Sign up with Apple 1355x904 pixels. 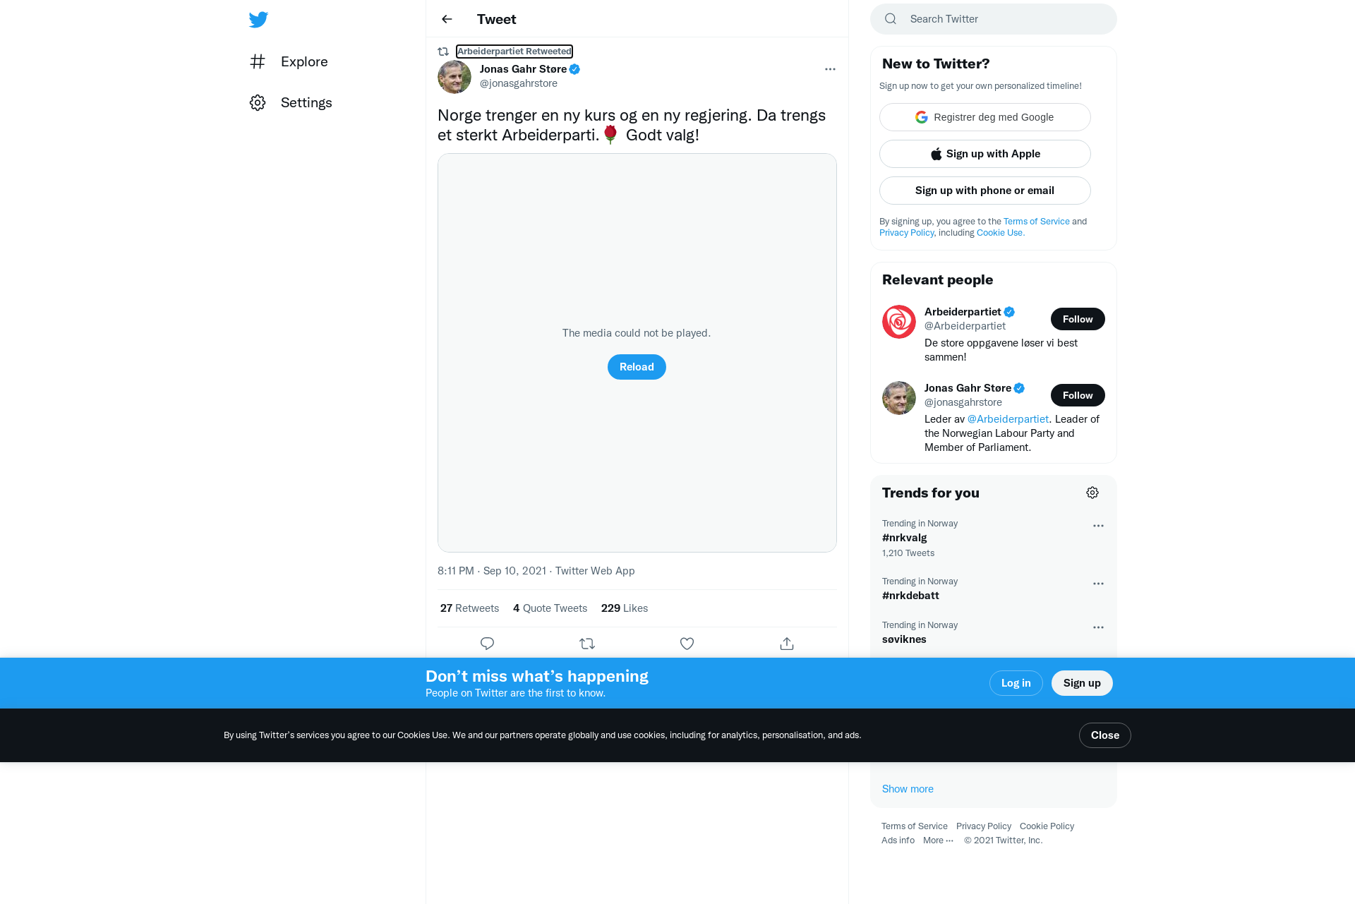(985, 154)
